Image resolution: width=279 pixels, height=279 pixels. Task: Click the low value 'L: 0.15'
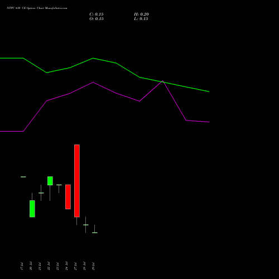coord(141,19)
